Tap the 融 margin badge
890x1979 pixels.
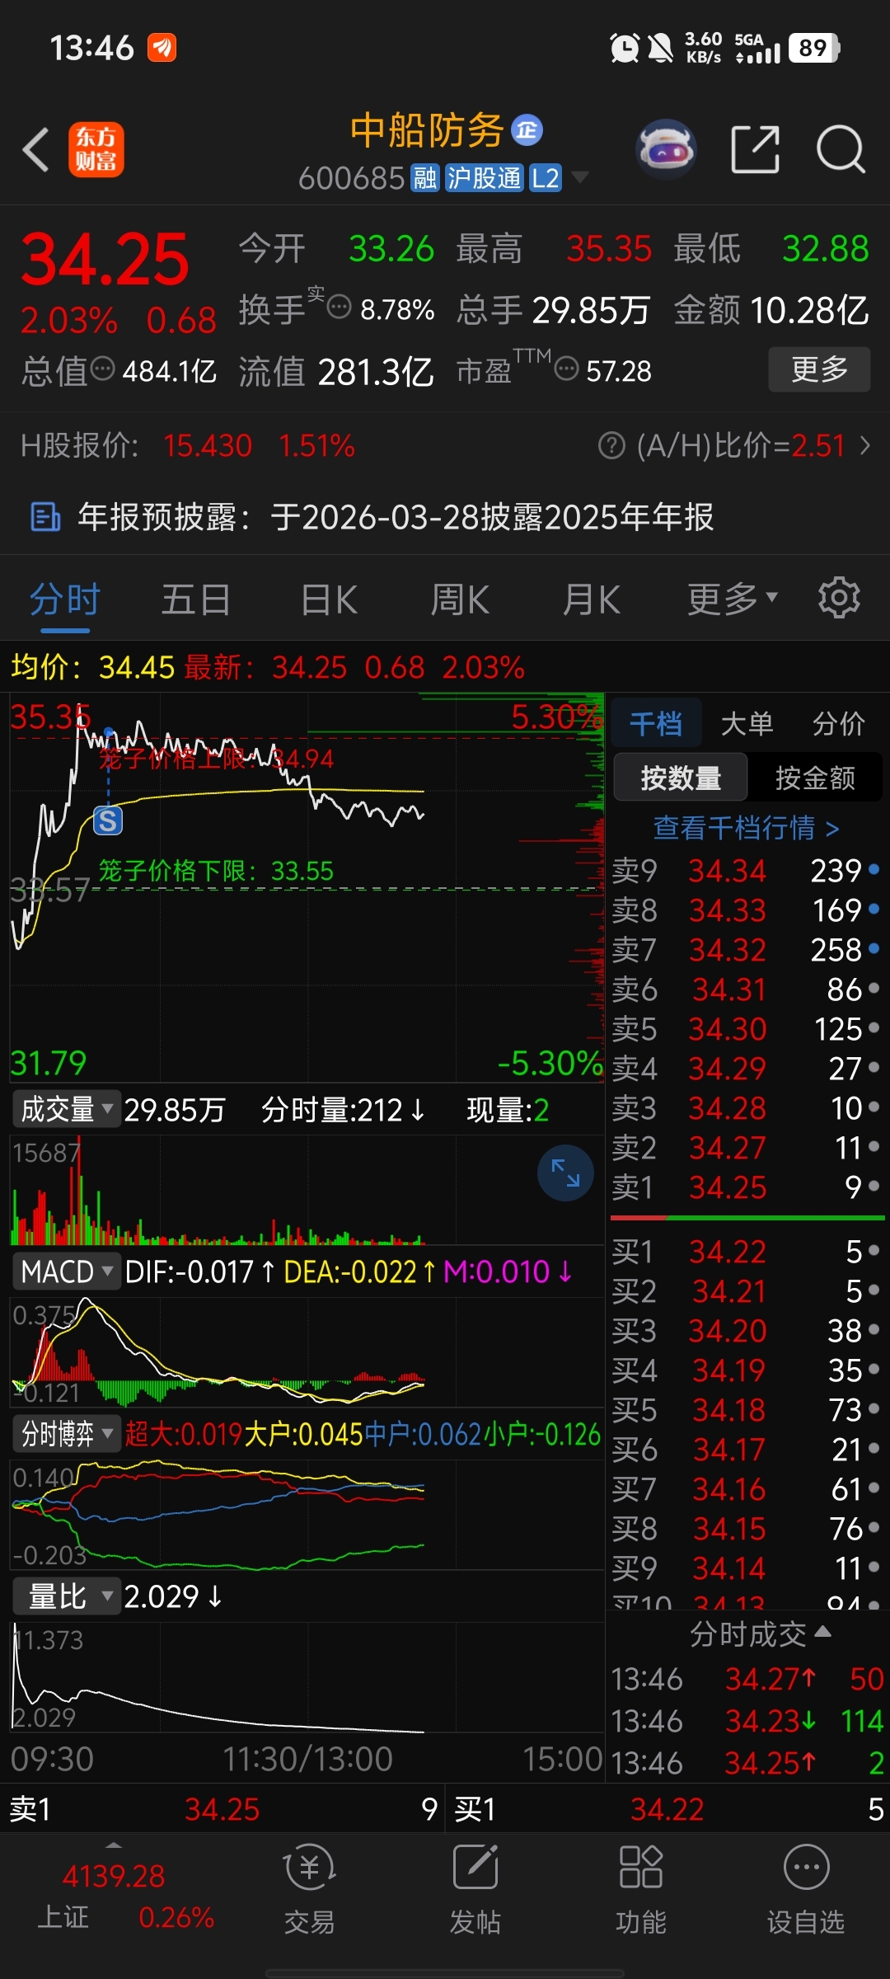[x=425, y=177]
